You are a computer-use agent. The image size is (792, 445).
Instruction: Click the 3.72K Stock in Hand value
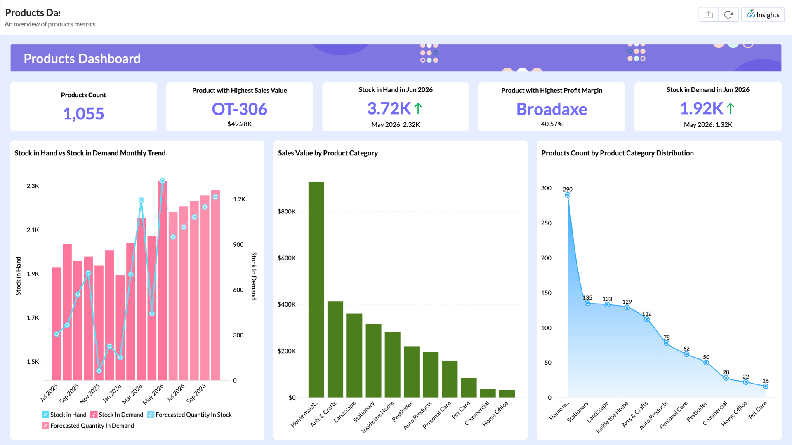point(389,109)
